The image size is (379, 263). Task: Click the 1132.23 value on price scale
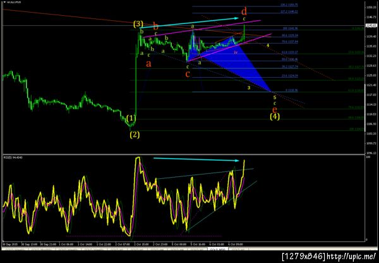(372, 56)
